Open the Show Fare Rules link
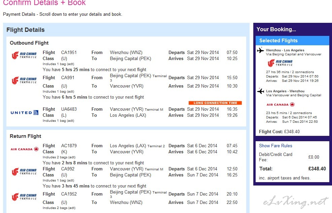This screenshot has width=332, height=213. [275, 146]
